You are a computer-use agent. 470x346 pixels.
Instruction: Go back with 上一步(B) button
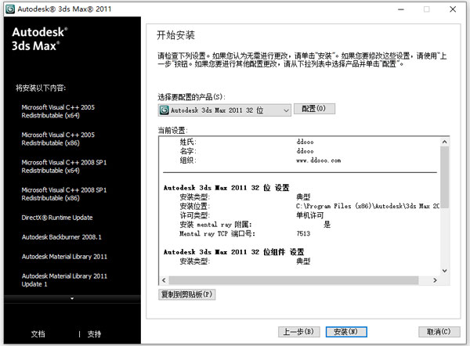point(299,332)
